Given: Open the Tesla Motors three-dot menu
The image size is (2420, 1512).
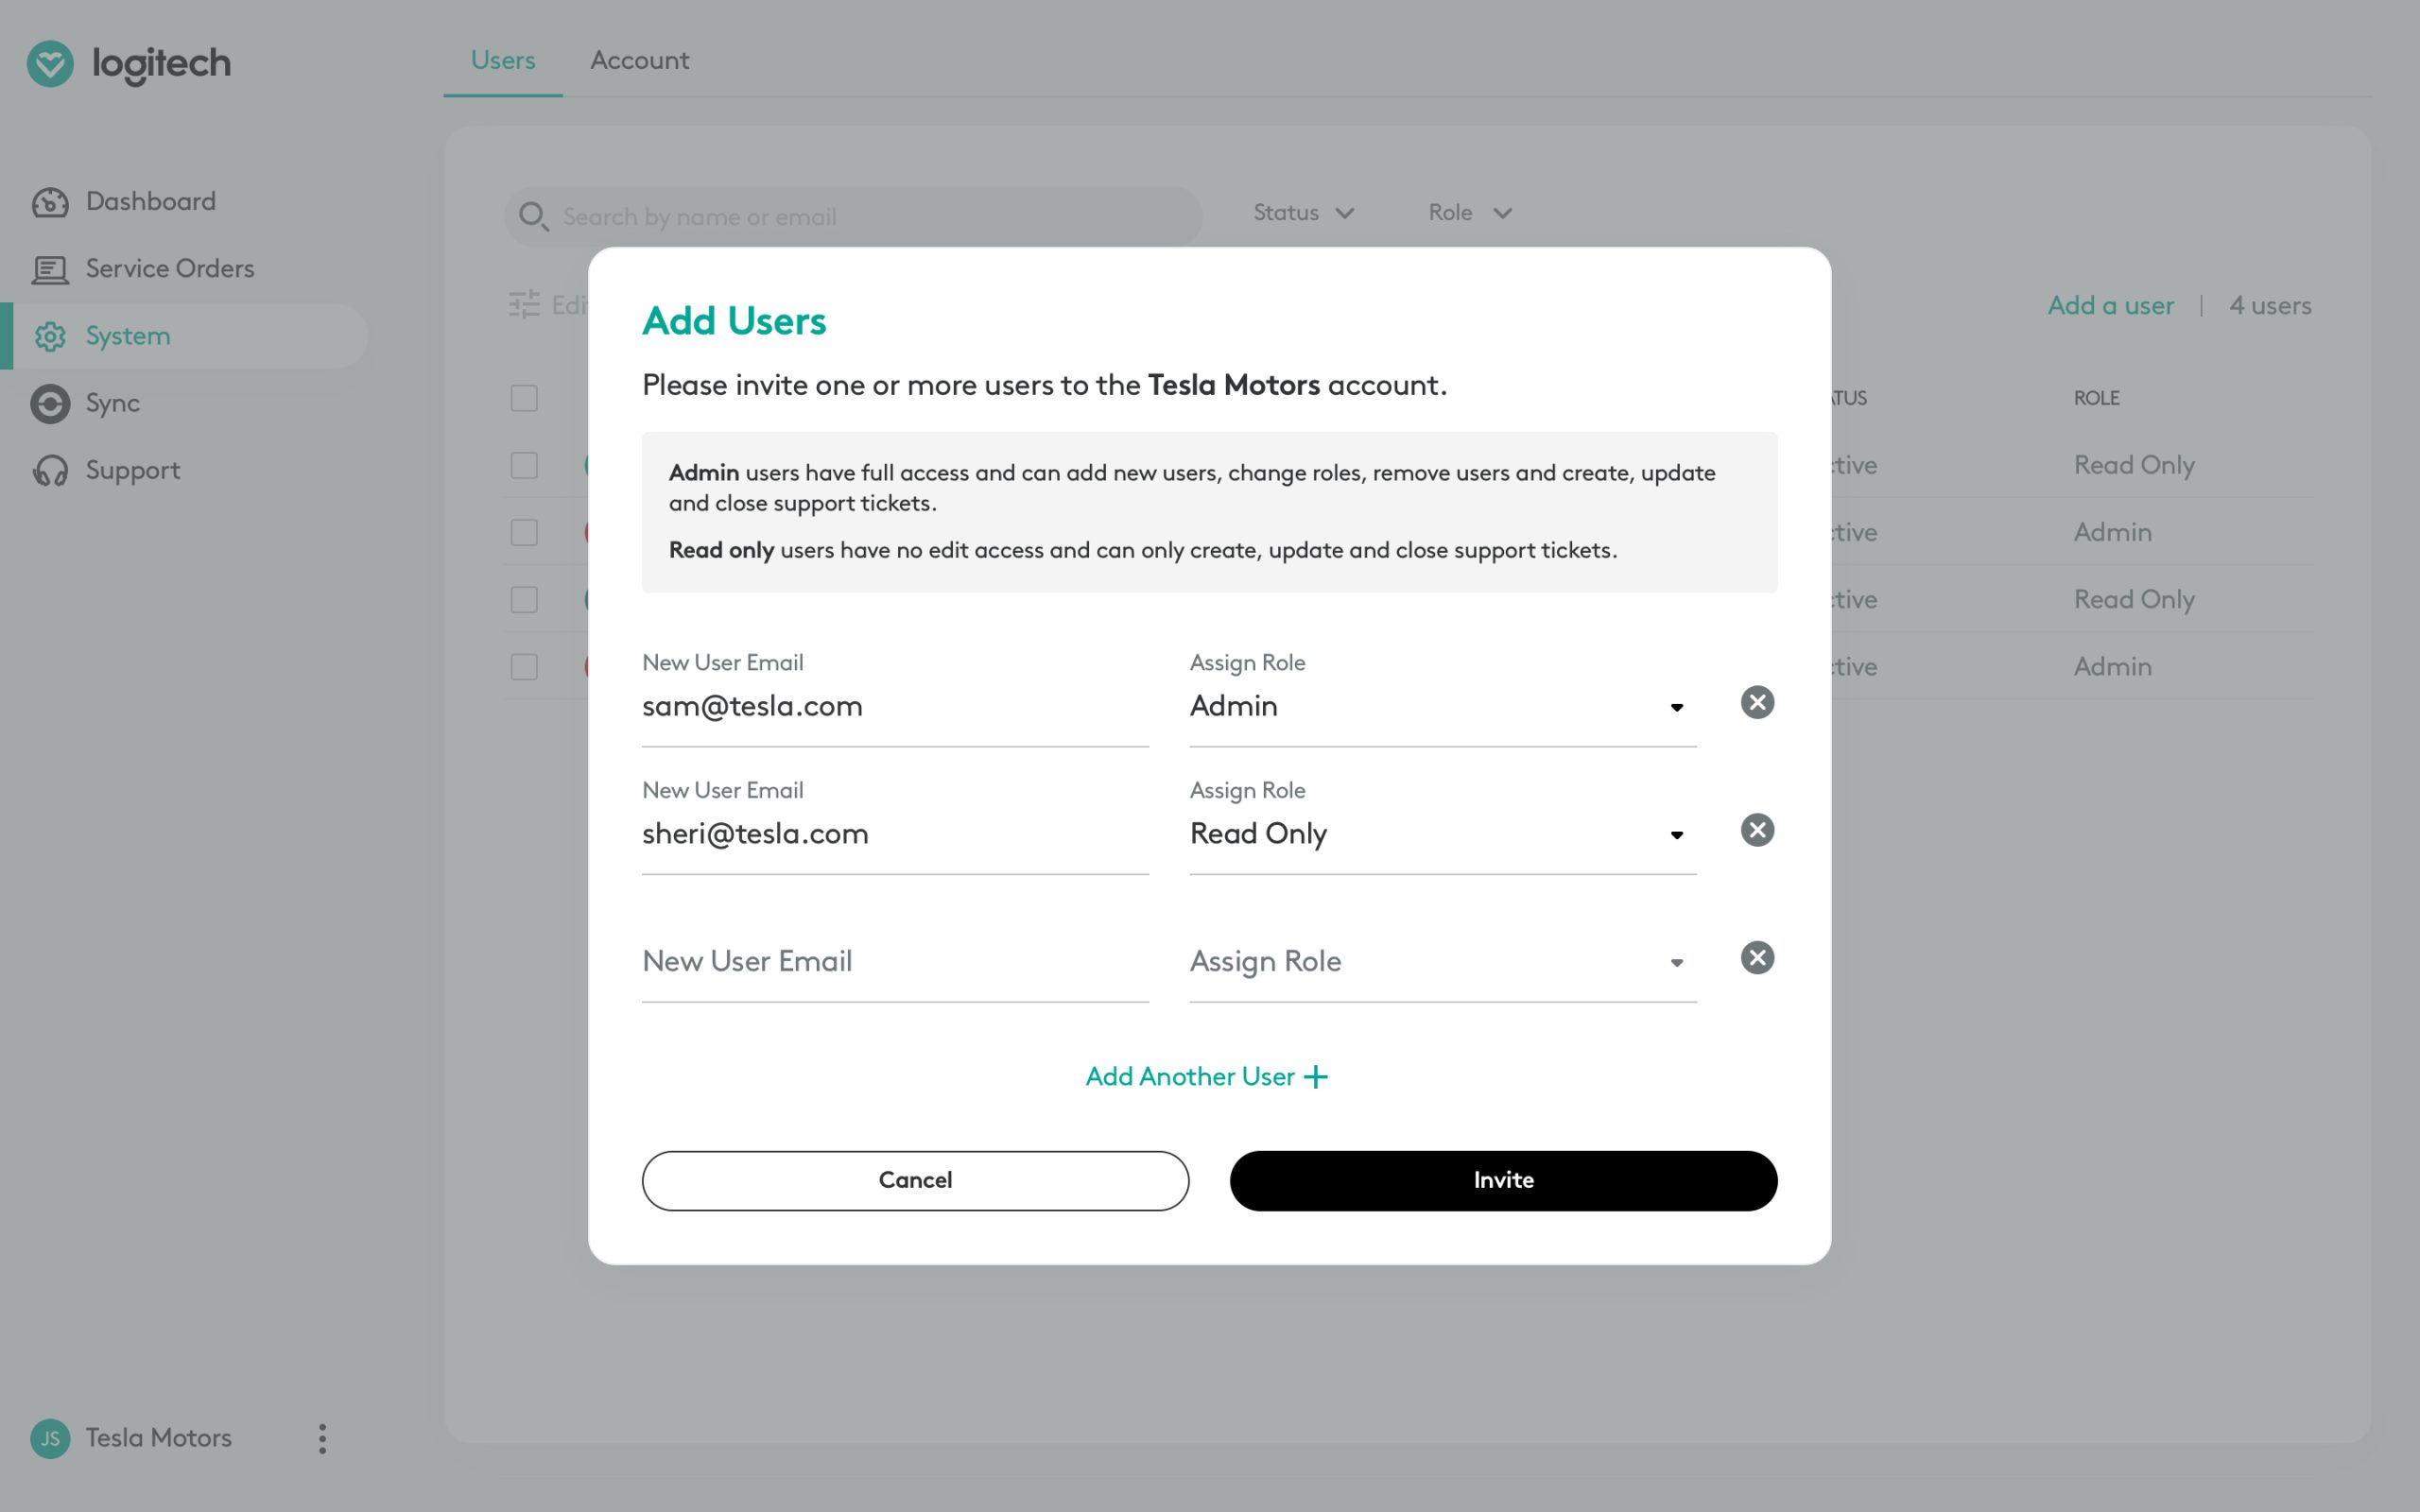Looking at the screenshot, I should pyautogui.click(x=322, y=1438).
